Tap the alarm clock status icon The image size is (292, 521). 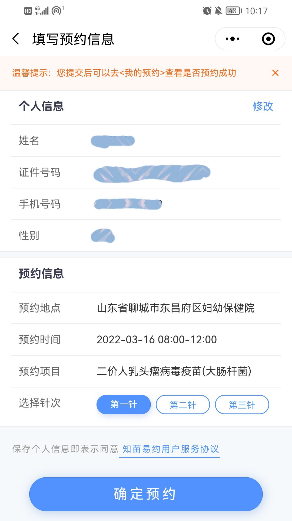tap(207, 11)
